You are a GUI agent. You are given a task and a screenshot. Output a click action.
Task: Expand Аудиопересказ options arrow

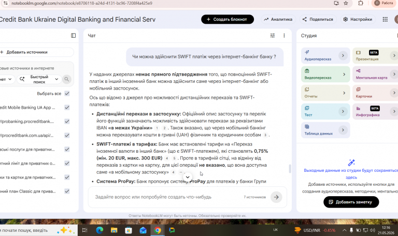coord(343,55)
